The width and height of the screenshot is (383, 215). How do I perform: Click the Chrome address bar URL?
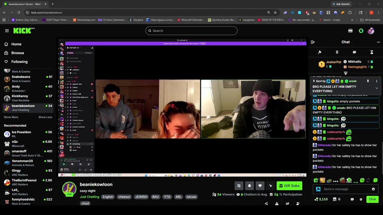tap(46, 13)
